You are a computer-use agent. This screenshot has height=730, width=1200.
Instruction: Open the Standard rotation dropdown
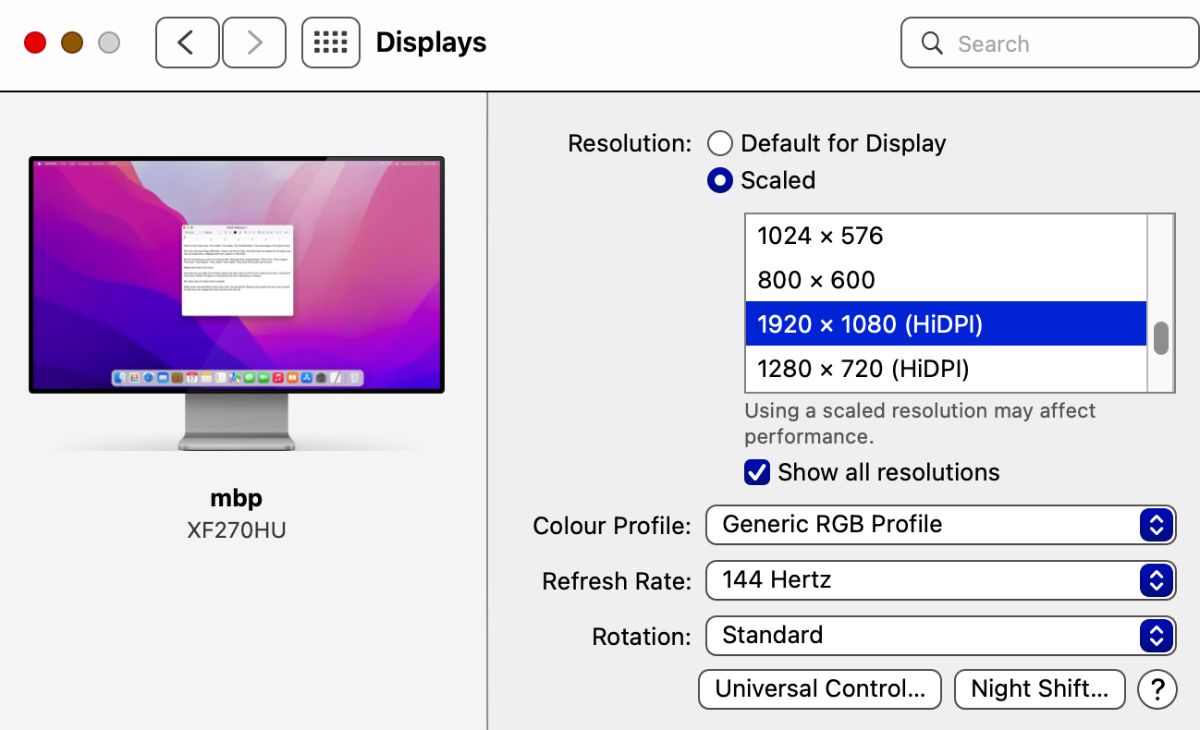point(924,636)
